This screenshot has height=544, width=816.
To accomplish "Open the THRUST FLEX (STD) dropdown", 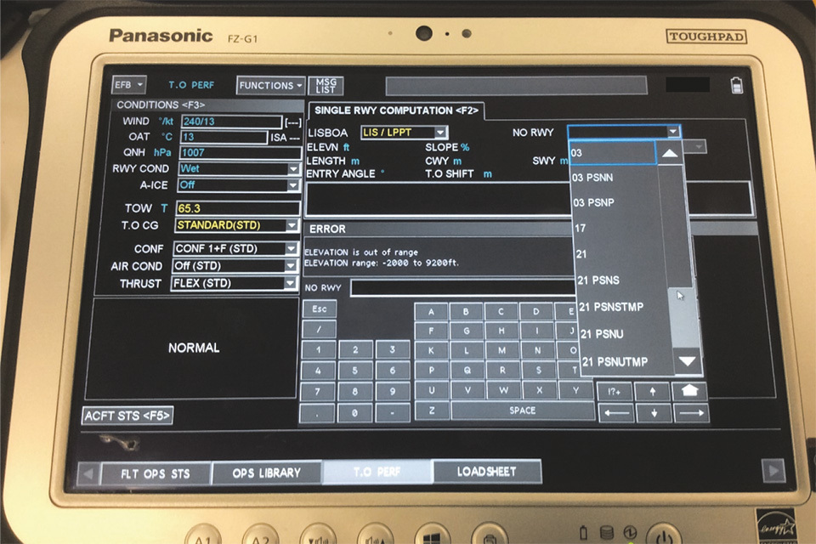I will [x=292, y=284].
